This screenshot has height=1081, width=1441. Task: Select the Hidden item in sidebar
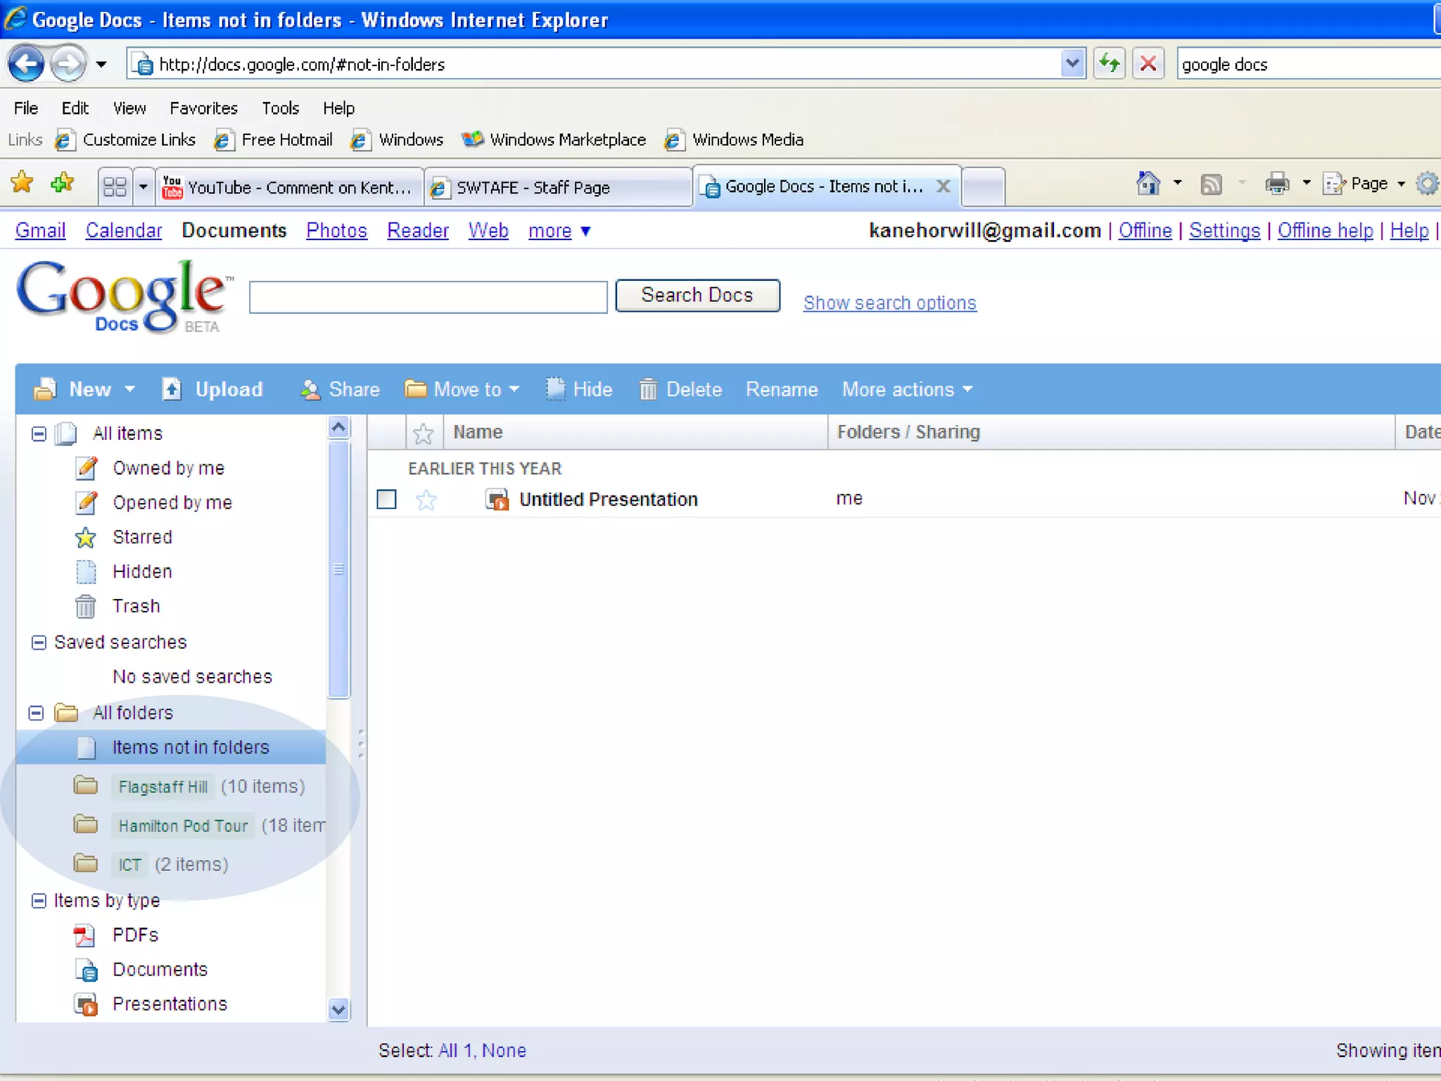tap(142, 571)
